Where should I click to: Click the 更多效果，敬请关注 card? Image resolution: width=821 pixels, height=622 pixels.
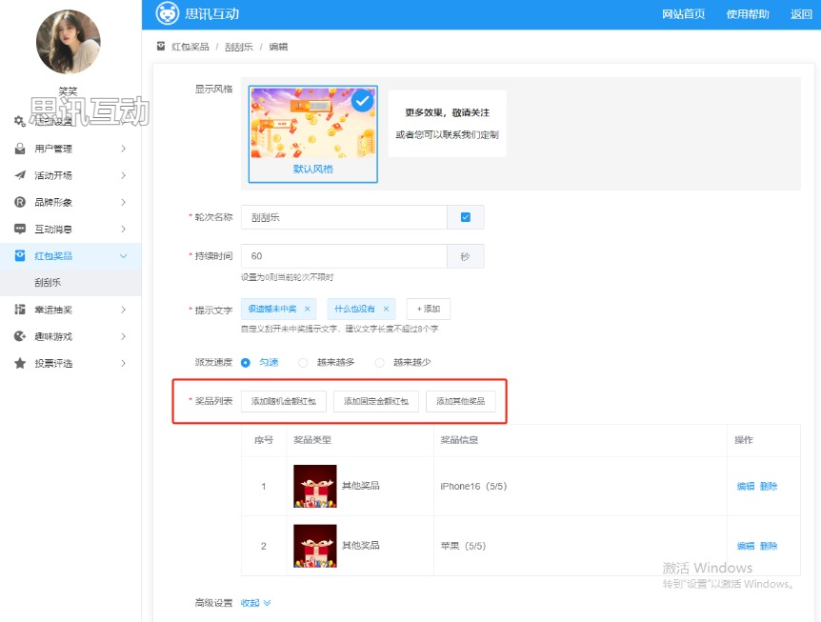tap(447, 124)
